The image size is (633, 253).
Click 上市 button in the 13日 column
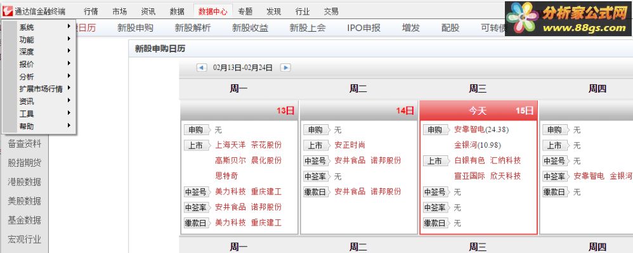[197, 145]
